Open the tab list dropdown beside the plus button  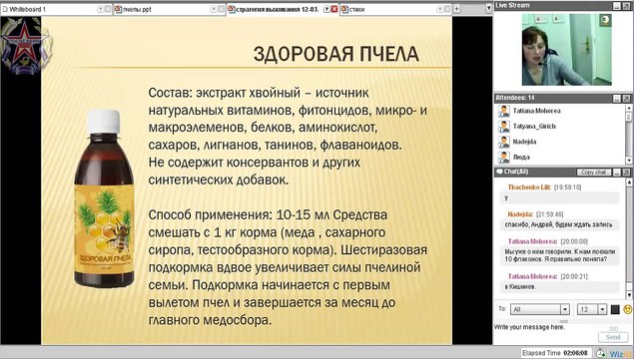point(488,9)
